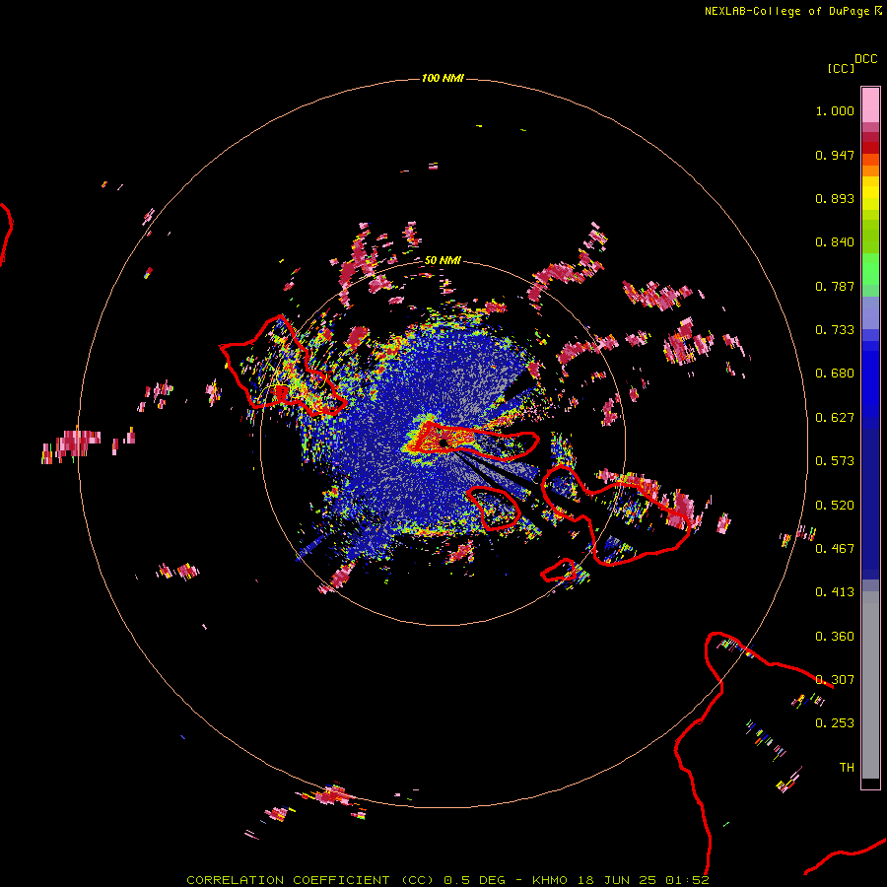Click the 18 JUN 25 01:52 timestamp
Screen dimensions: 887x887
pyautogui.click(x=643, y=880)
